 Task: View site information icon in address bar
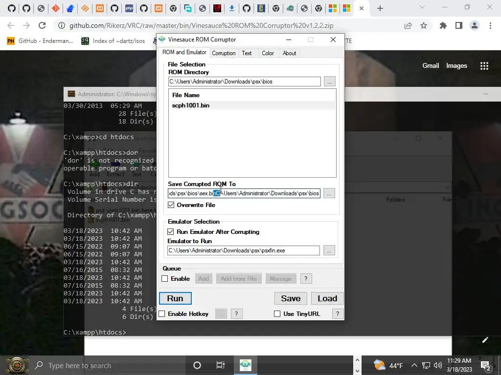click(x=62, y=25)
